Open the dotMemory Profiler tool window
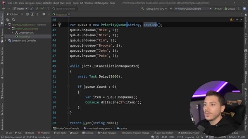 (188, 133)
